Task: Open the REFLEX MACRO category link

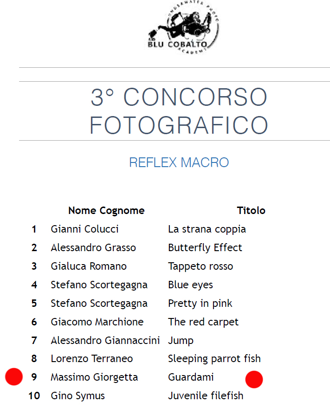Action: click(179, 162)
